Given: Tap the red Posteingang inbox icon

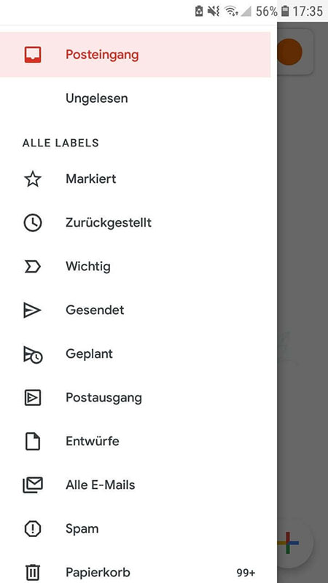Looking at the screenshot, I should (x=33, y=55).
